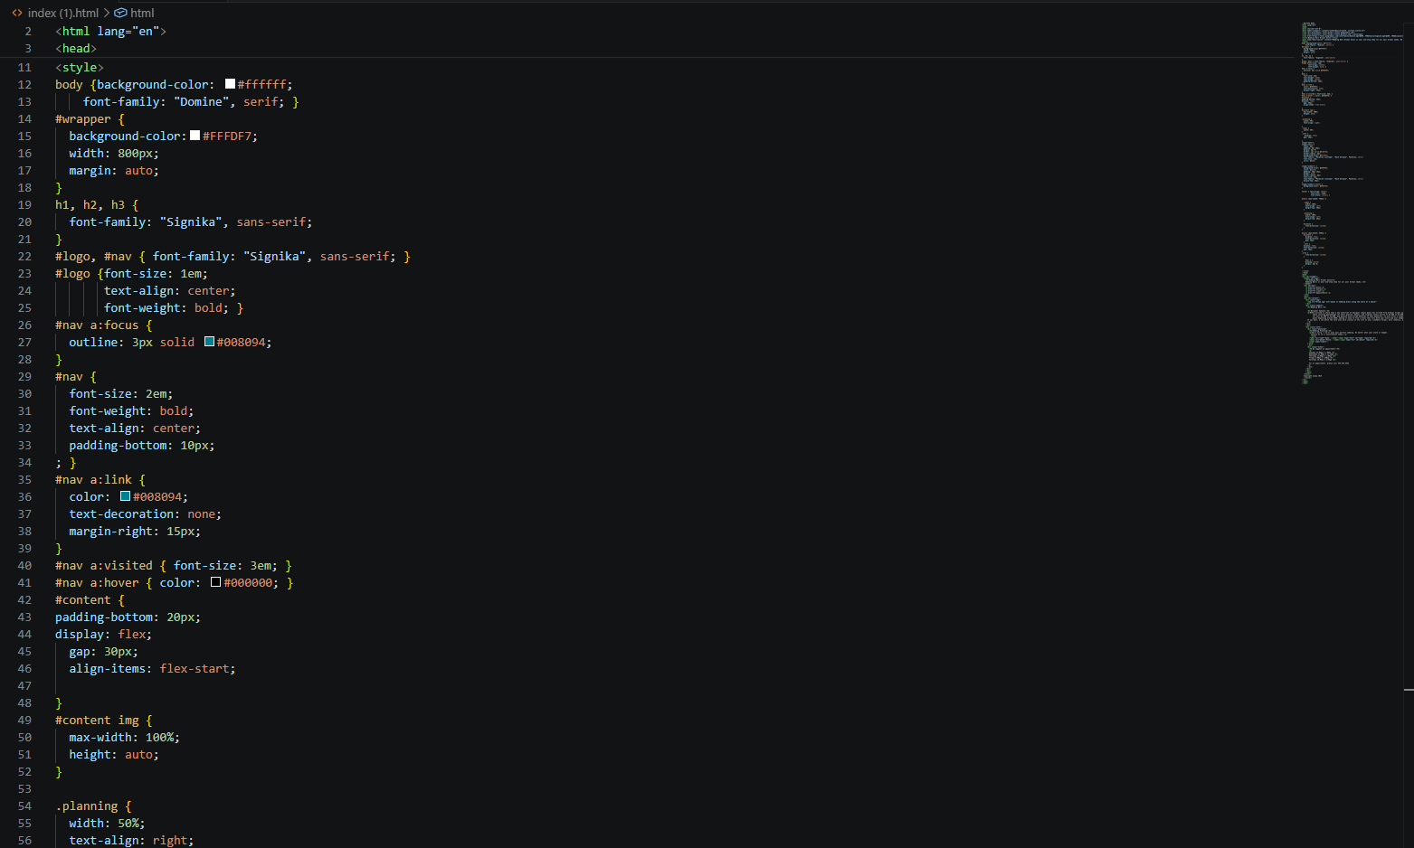Viewport: 1414px width, 848px height.
Task: Select the 'html' breadcrumb segment
Action: (142, 13)
